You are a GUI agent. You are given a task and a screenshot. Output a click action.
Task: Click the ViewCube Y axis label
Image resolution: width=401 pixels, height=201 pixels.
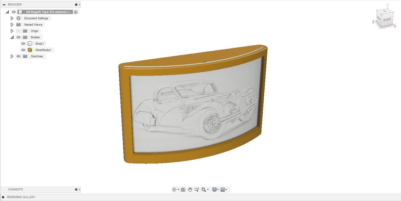(387, 5)
